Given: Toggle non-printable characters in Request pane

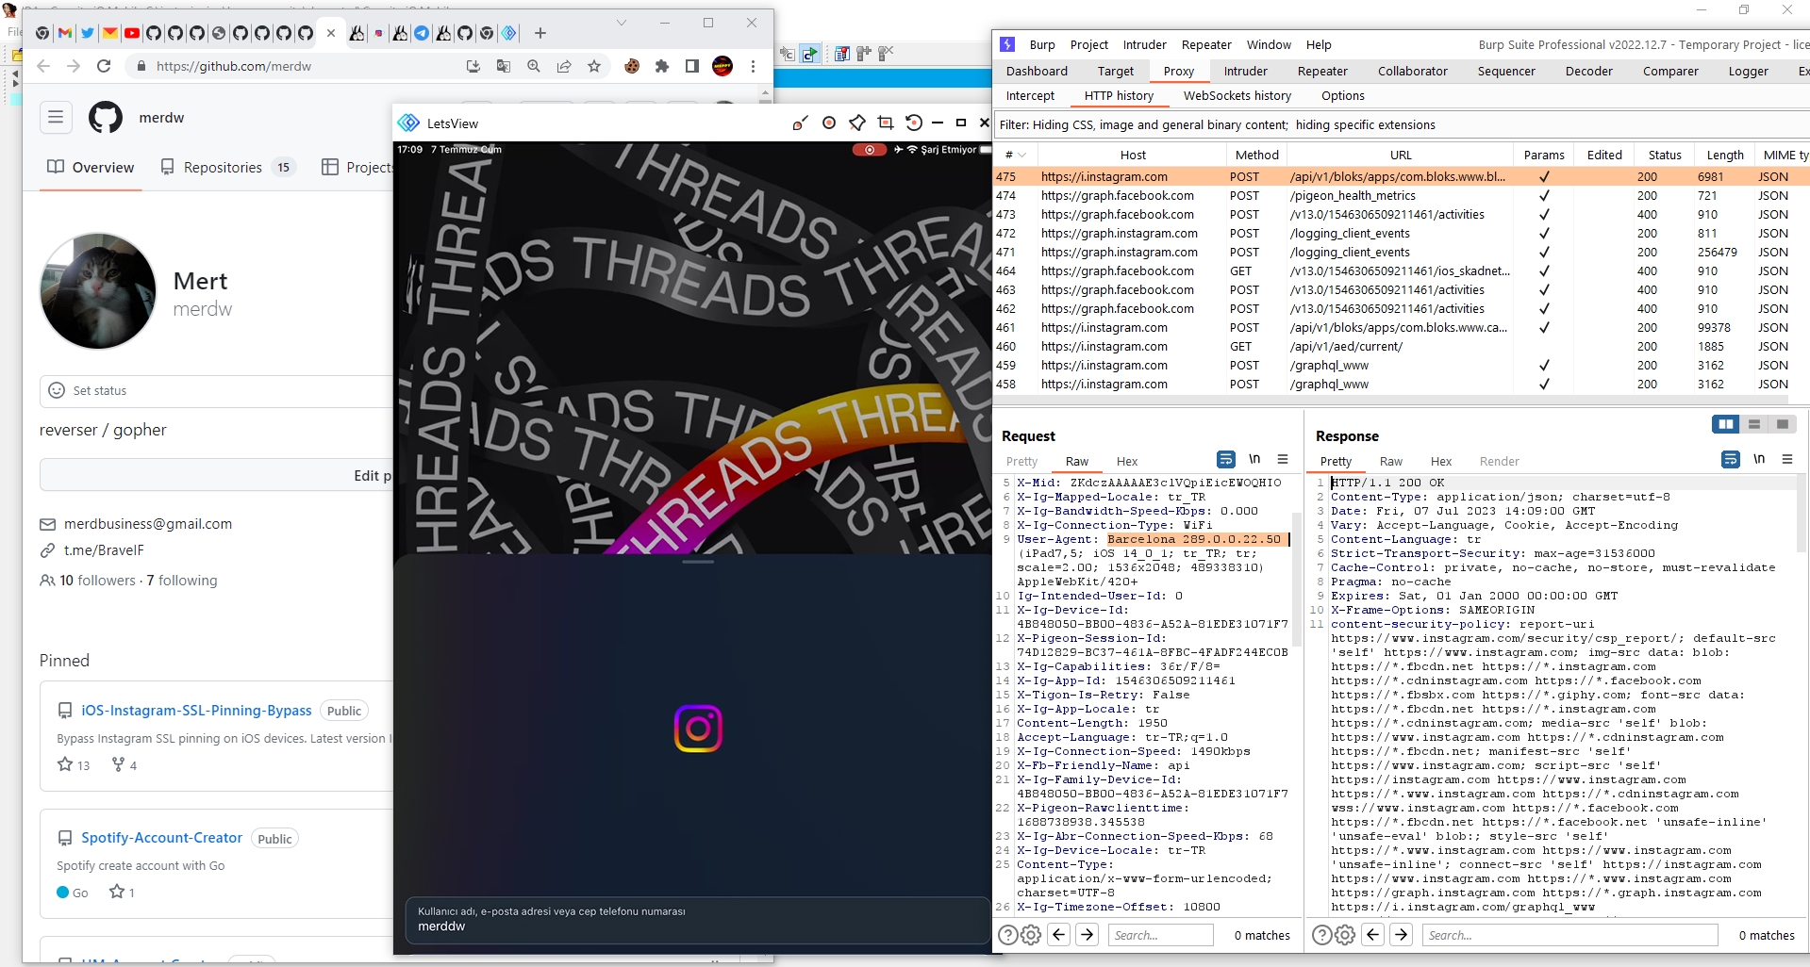Looking at the screenshot, I should (1254, 459).
